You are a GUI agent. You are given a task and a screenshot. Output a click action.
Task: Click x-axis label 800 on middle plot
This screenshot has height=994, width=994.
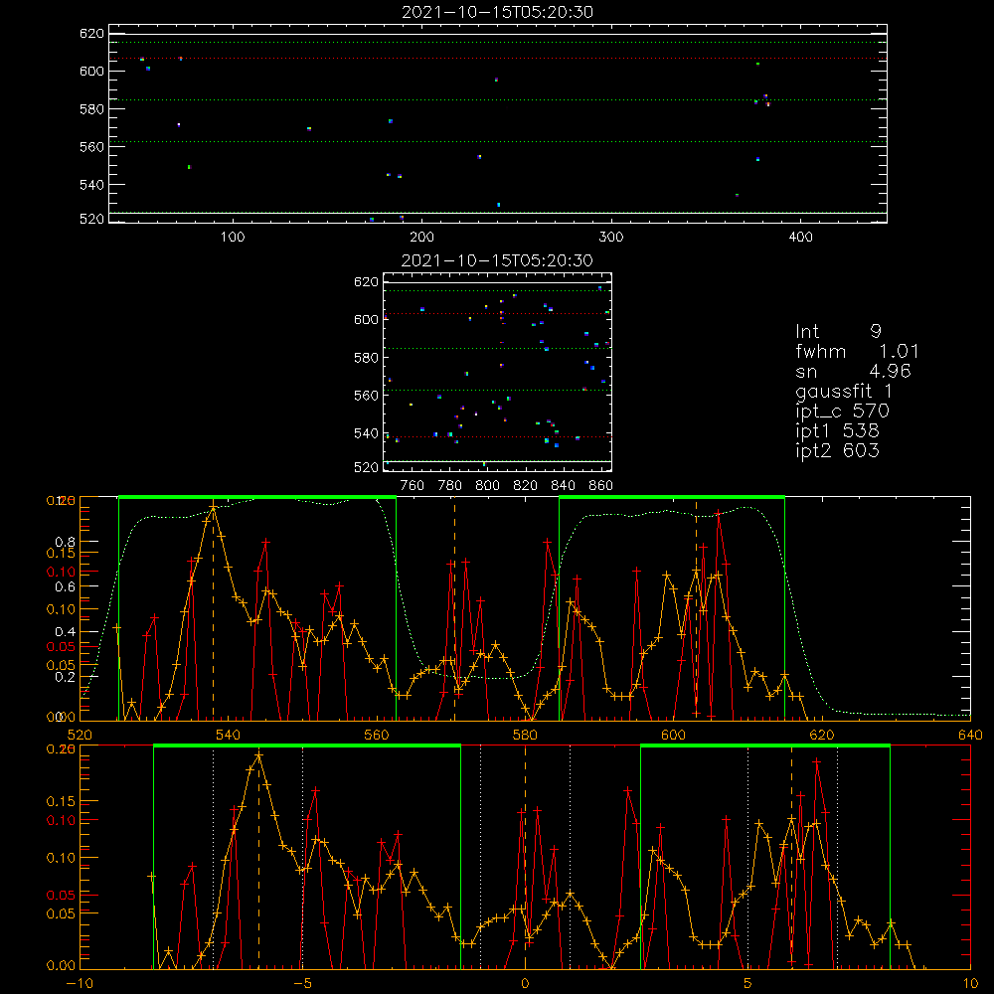point(487,486)
